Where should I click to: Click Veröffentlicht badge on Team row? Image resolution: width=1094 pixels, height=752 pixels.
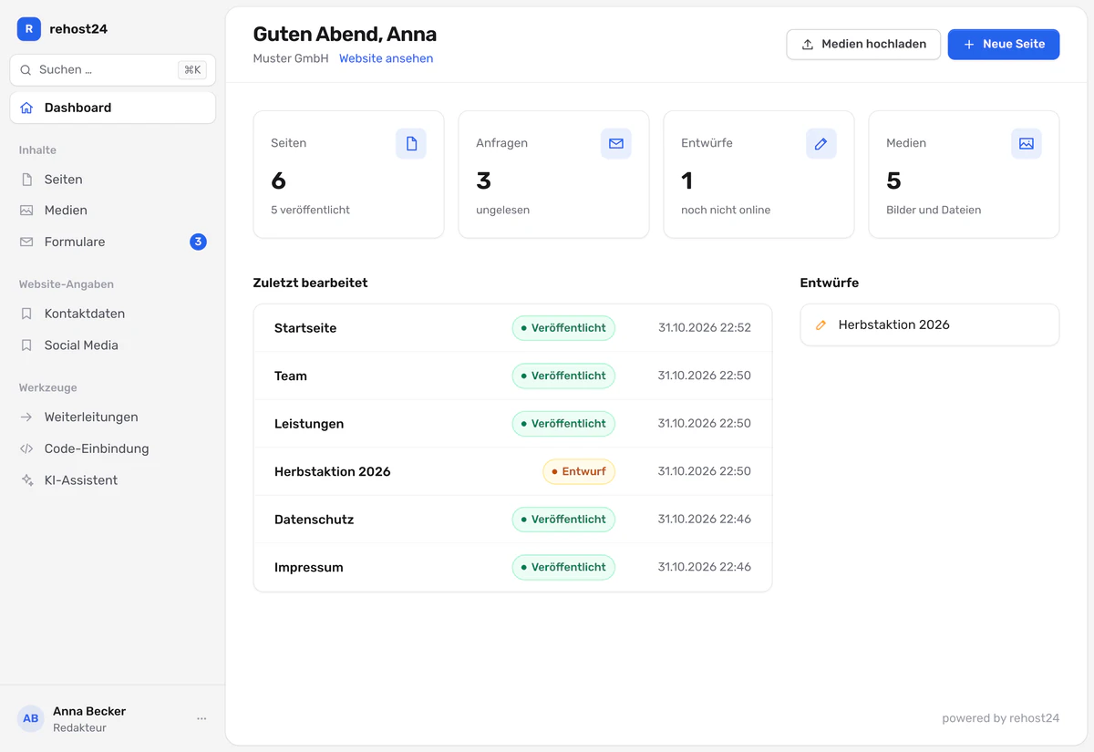coord(563,376)
